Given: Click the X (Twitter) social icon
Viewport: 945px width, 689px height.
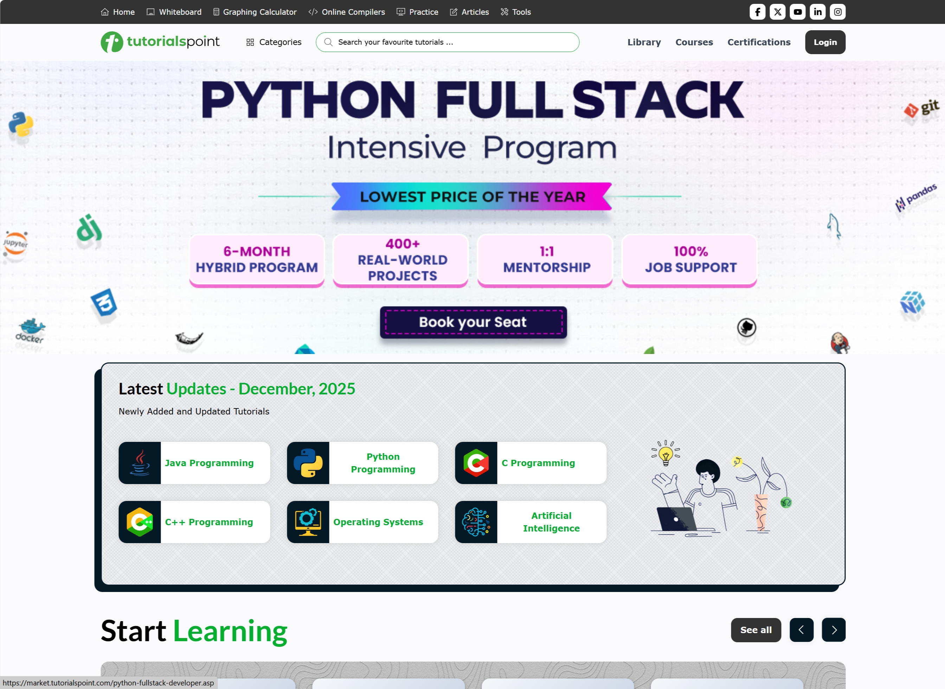Looking at the screenshot, I should tap(777, 12).
